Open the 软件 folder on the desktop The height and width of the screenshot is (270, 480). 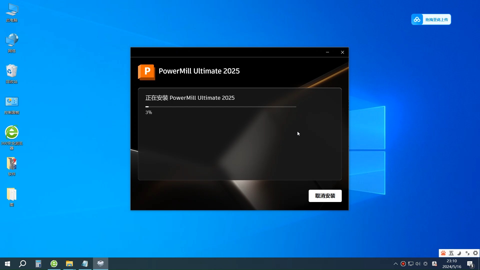point(12,166)
